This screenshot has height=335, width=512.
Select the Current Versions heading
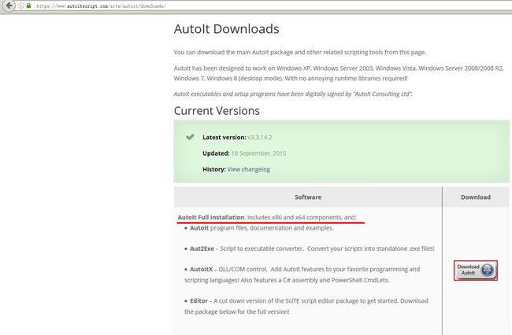pos(217,111)
